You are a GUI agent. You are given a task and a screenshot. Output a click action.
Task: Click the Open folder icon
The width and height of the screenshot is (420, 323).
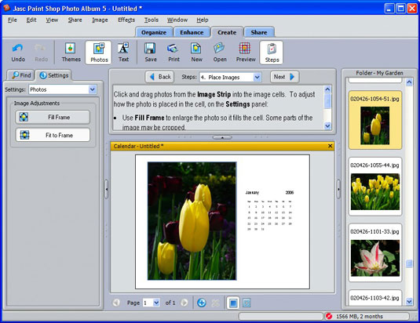(x=220, y=53)
